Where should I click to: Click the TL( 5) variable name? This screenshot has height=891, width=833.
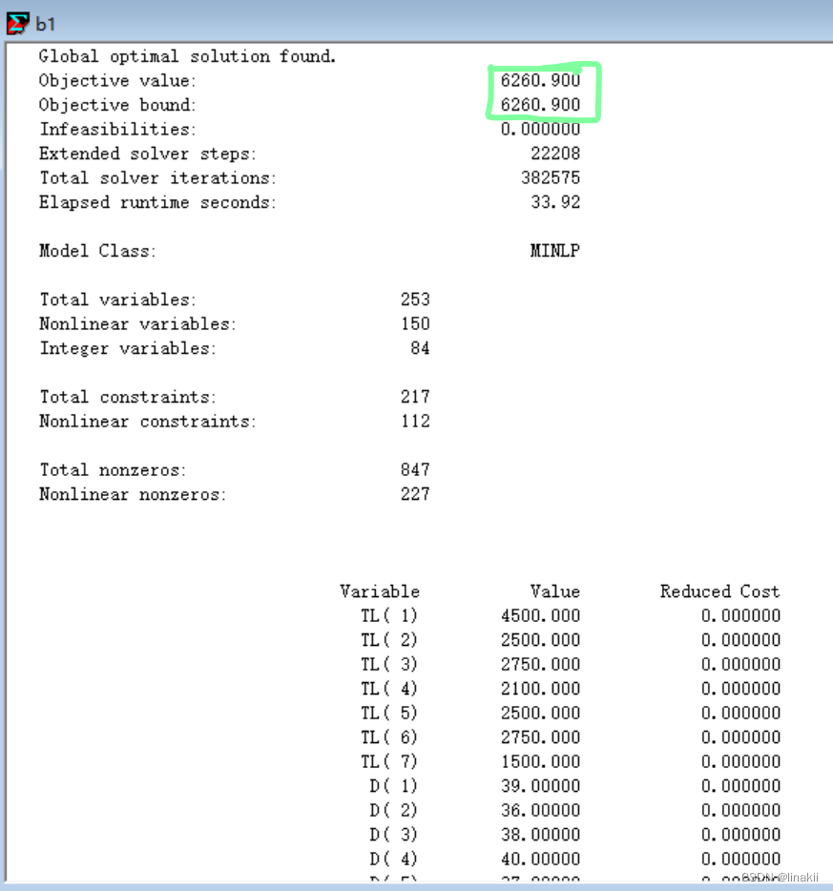[390, 714]
